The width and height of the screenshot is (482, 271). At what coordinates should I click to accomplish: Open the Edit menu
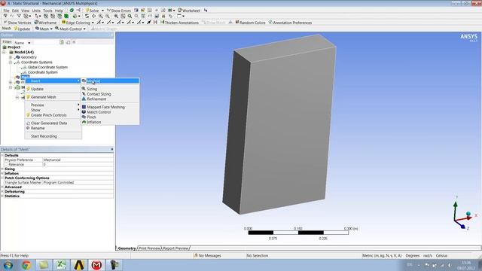(x=15, y=11)
